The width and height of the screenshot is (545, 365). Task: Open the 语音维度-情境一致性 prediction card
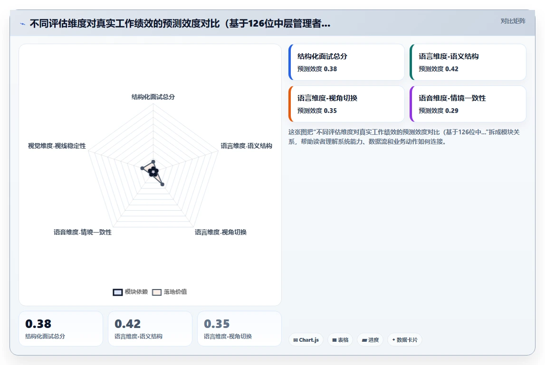(x=468, y=104)
